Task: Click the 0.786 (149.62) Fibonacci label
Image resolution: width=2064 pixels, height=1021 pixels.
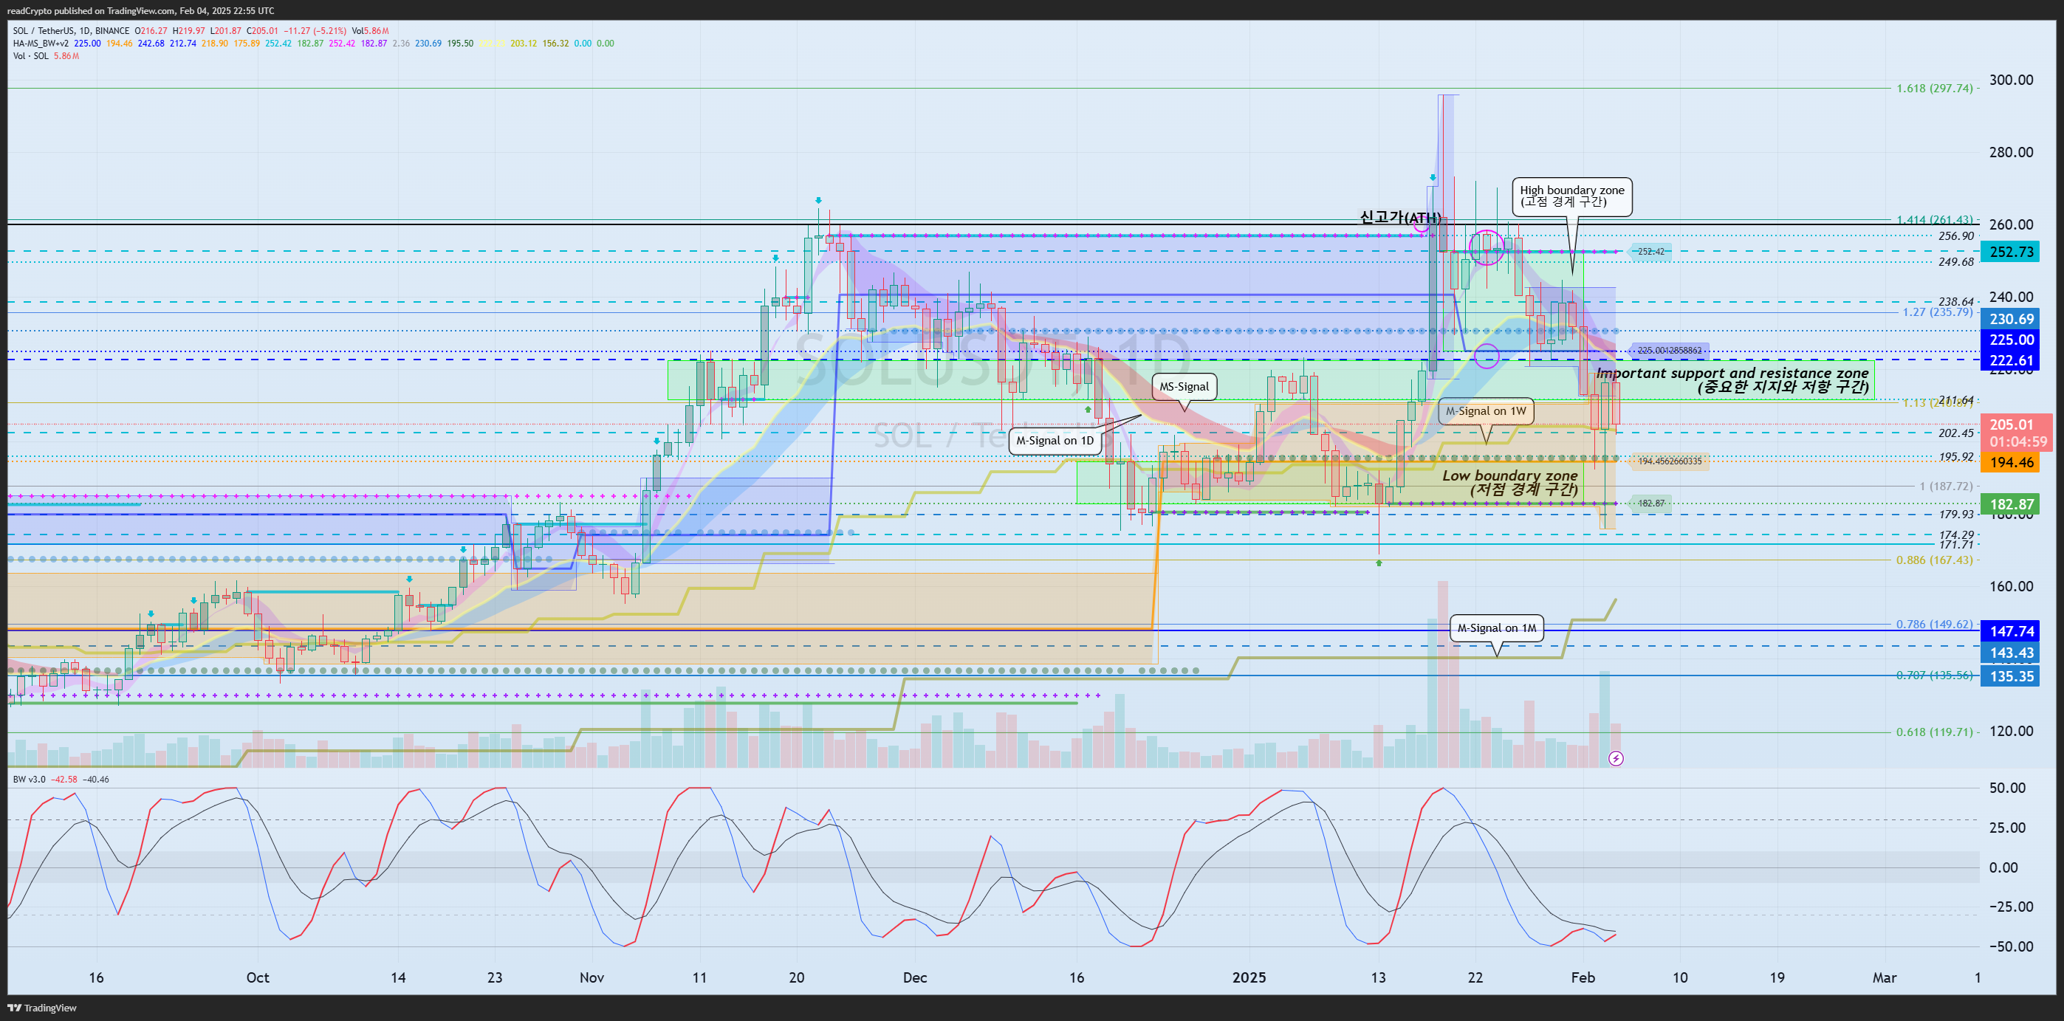Action: pos(1934,624)
